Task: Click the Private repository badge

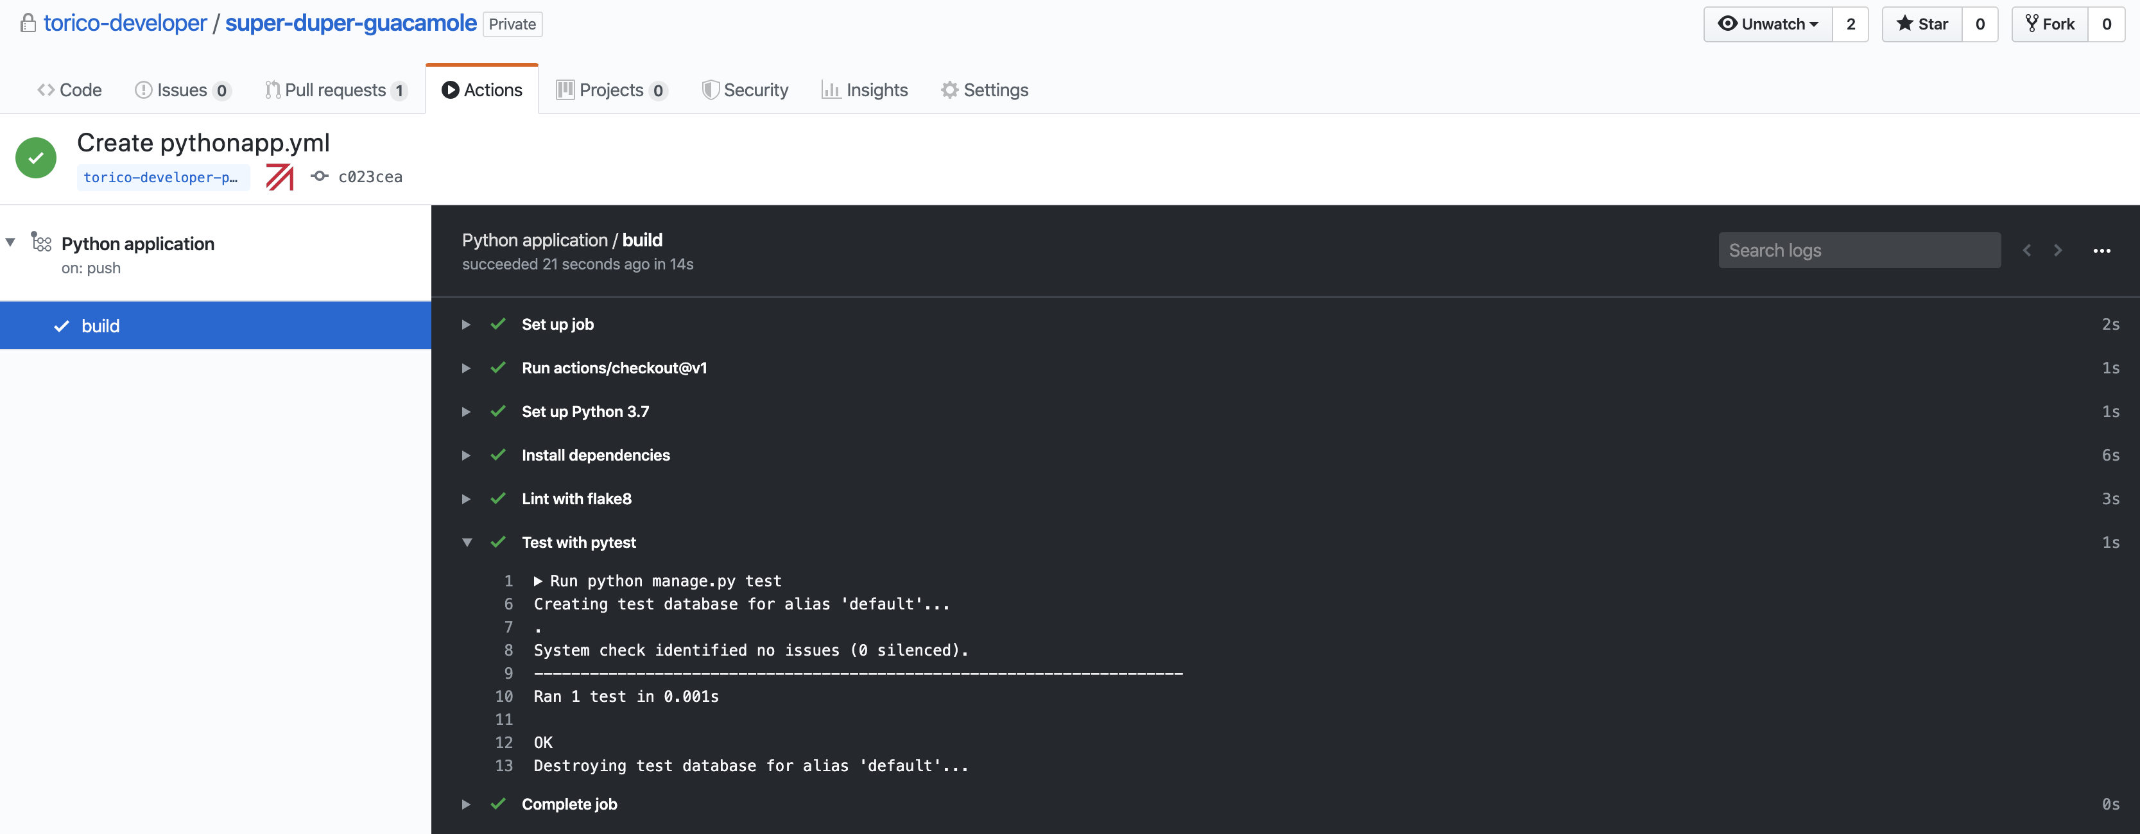Action: 513,24
